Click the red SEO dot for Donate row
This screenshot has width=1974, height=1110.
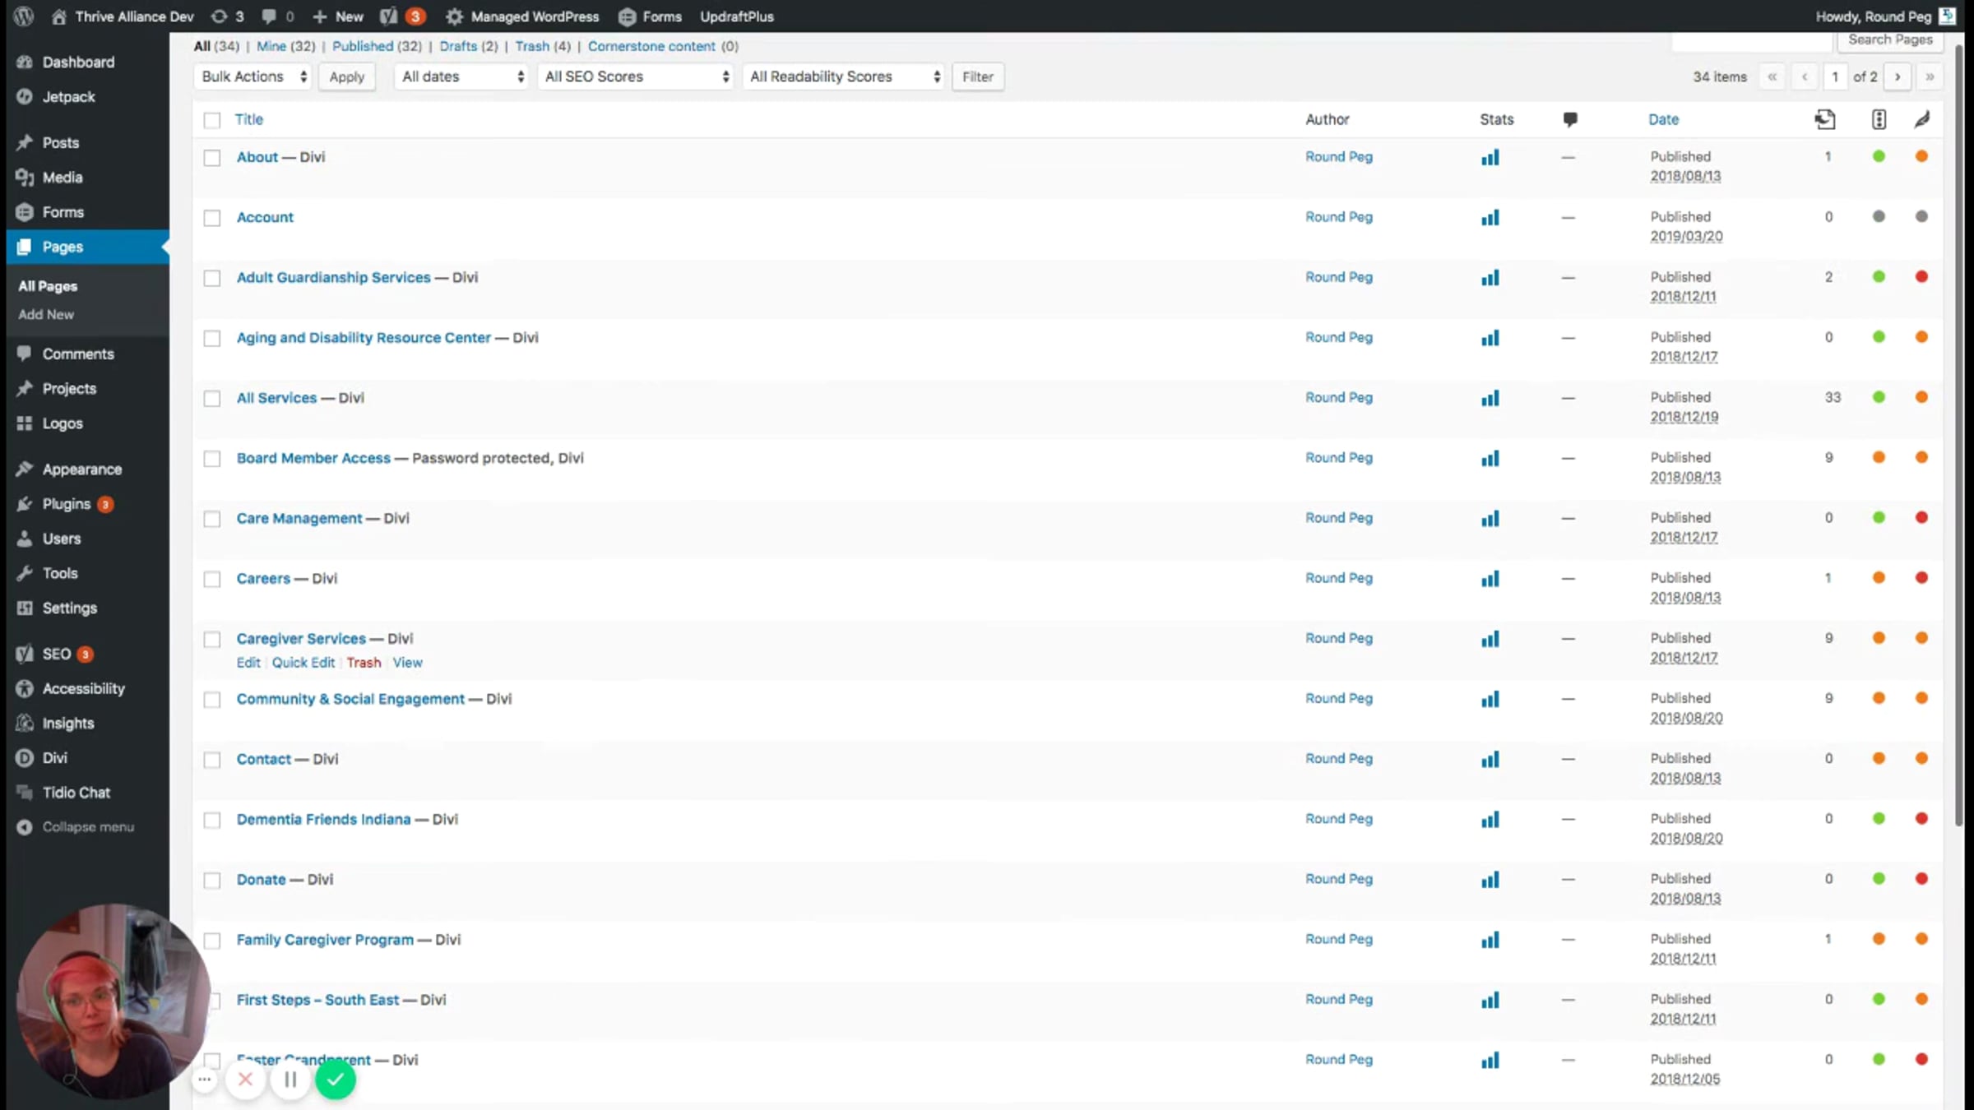[x=1921, y=879]
